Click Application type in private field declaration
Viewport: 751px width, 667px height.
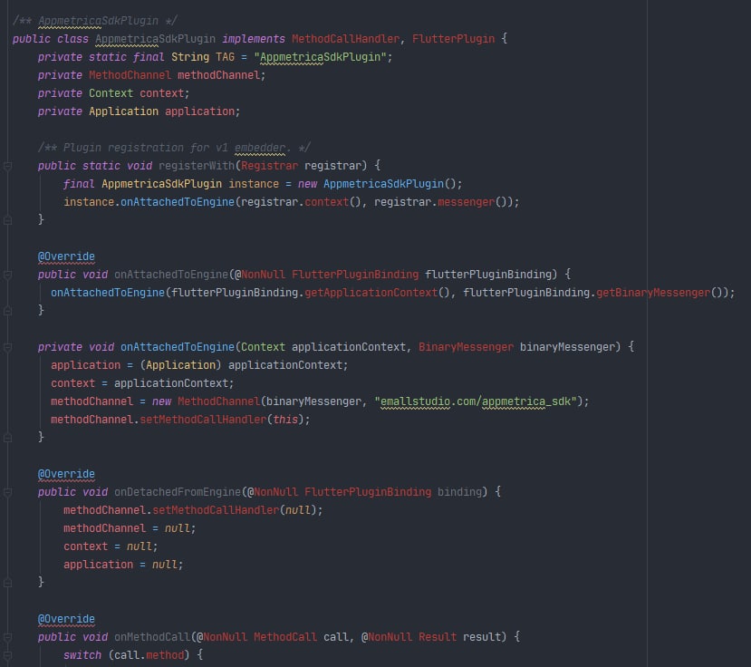123,111
